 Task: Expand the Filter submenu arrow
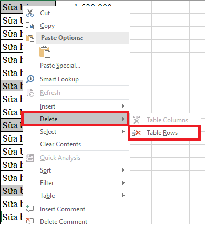tap(123, 183)
